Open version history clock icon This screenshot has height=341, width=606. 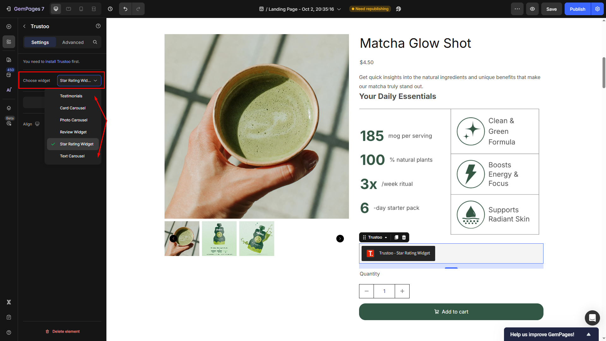click(x=110, y=9)
